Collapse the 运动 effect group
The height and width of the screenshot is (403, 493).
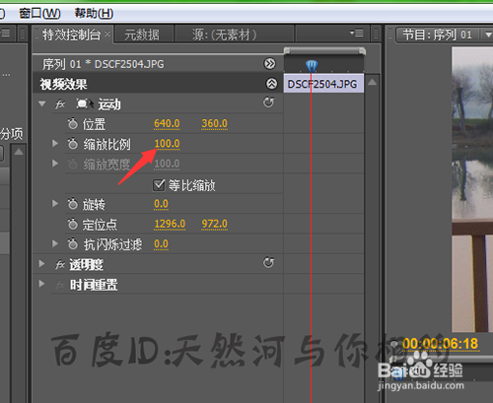coord(42,104)
